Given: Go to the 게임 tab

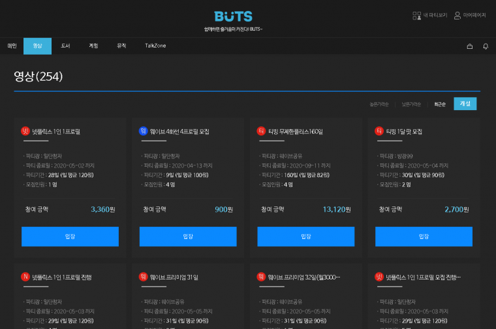Looking at the screenshot, I should coord(93,46).
